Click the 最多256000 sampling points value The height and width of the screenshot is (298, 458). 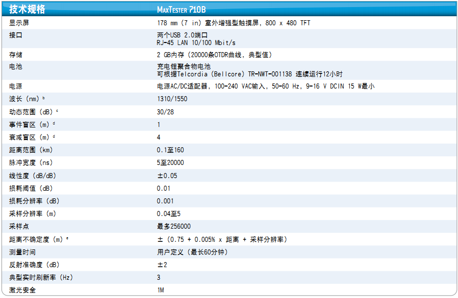tap(174, 226)
